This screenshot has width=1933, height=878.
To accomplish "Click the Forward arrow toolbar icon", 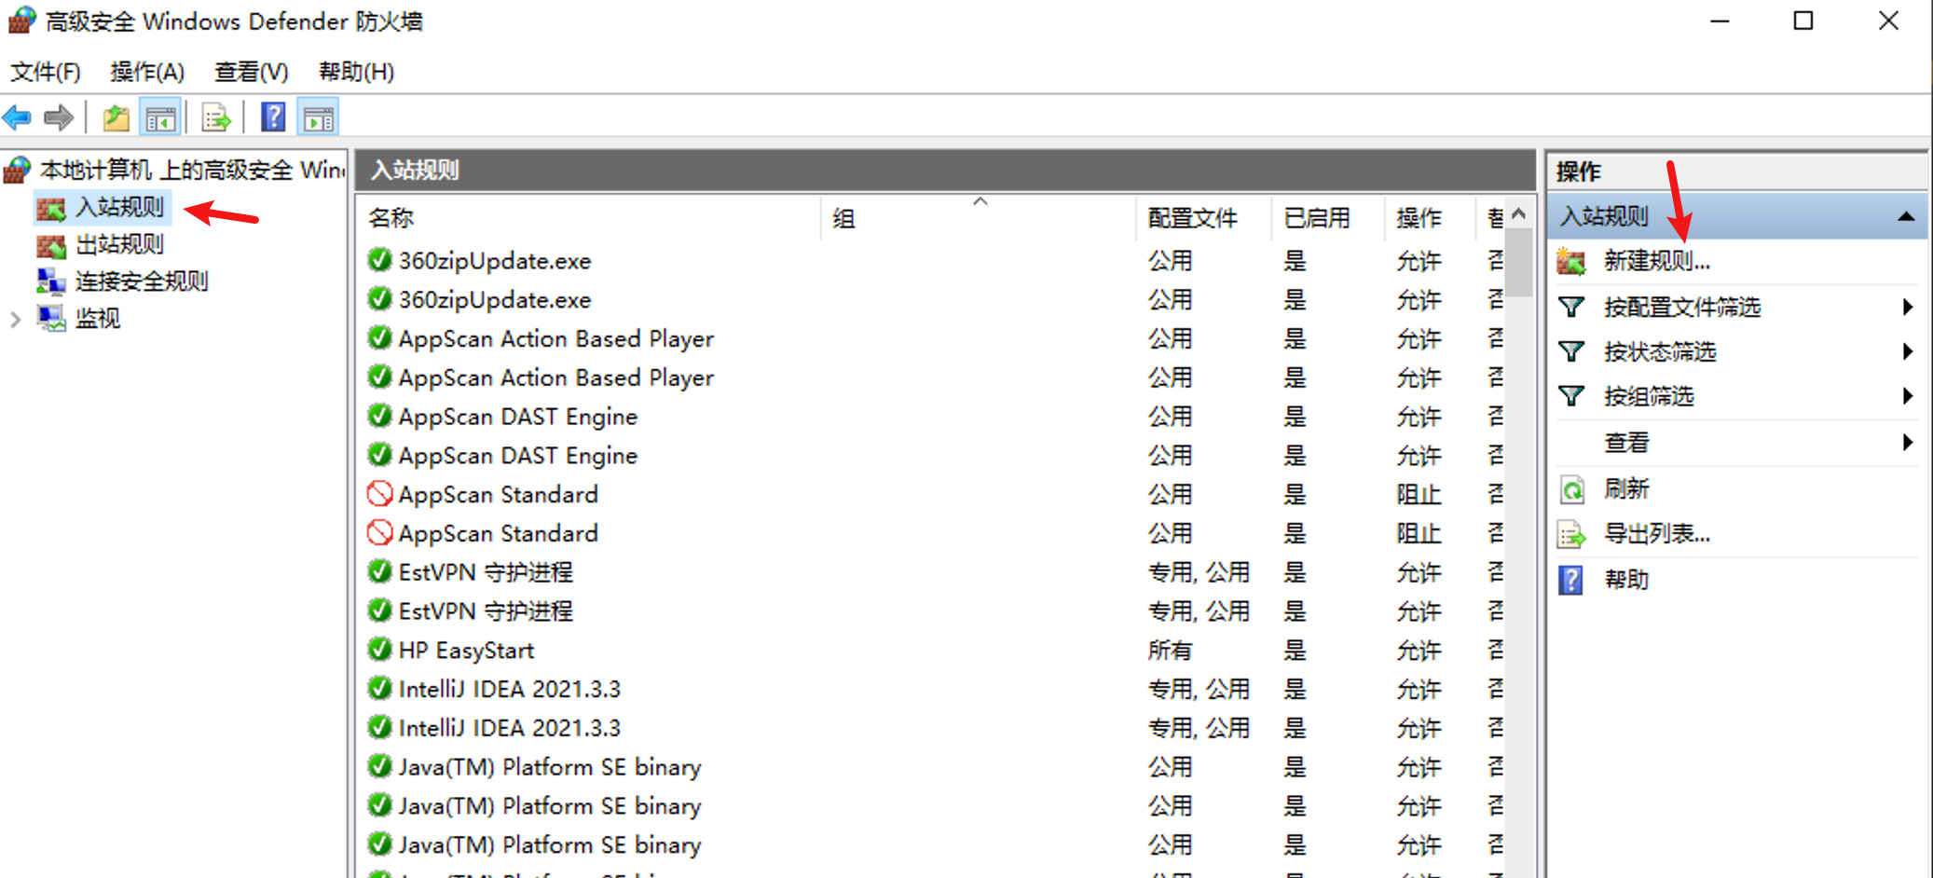I will point(59,117).
